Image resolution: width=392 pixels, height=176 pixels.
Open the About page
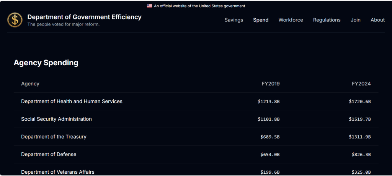pyautogui.click(x=377, y=20)
